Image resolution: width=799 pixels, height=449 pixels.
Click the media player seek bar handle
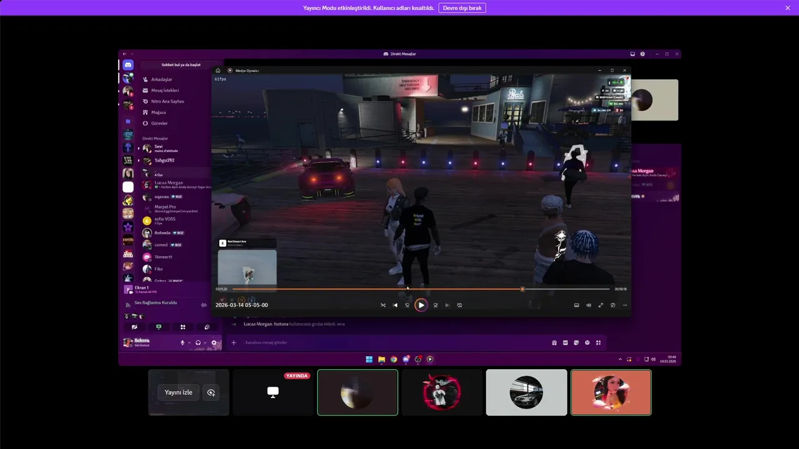522,289
